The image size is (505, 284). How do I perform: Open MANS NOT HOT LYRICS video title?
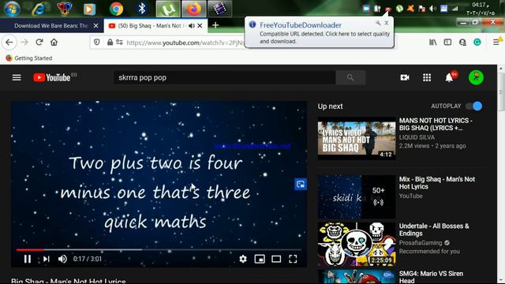point(436,125)
